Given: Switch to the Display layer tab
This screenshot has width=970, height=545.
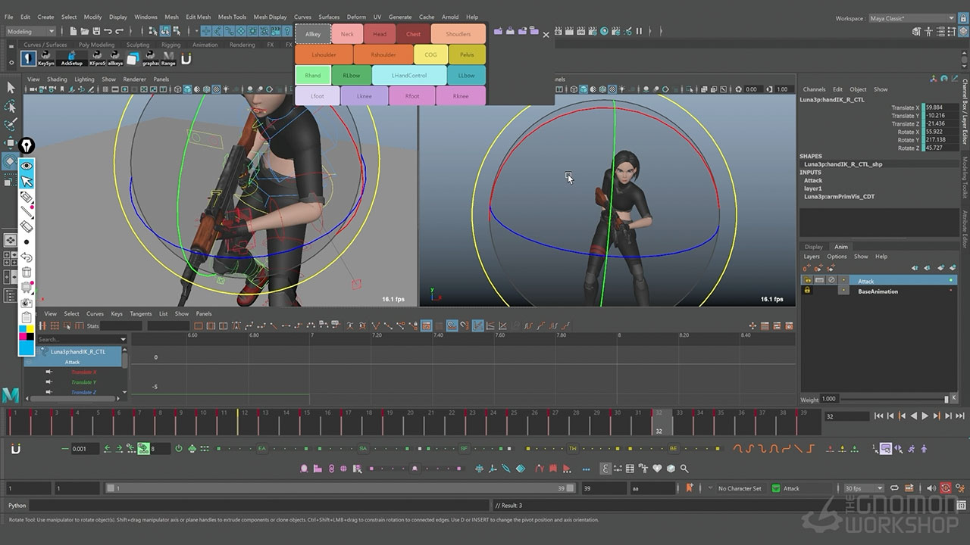Looking at the screenshot, I should [814, 247].
